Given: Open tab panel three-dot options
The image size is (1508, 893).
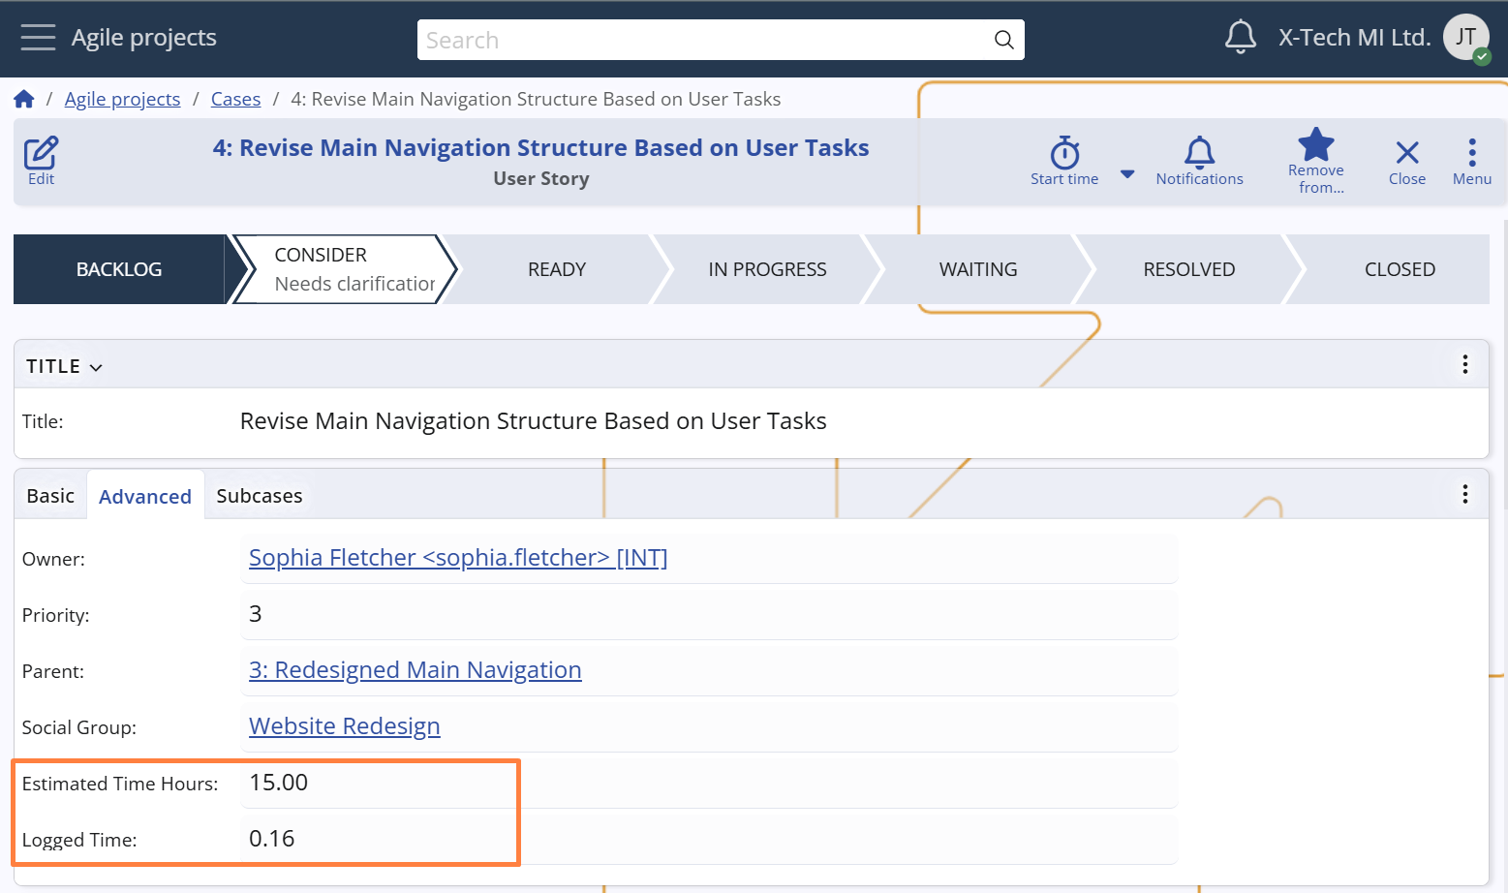Looking at the screenshot, I should 1464,495.
